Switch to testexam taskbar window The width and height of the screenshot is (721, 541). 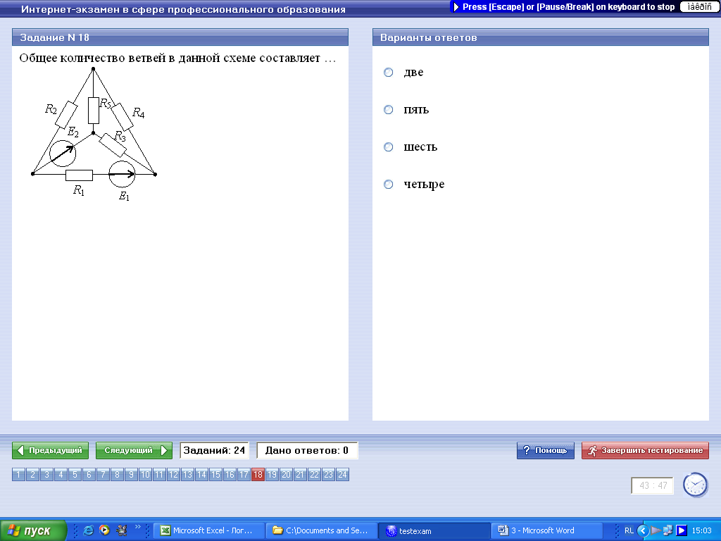point(434,530)
